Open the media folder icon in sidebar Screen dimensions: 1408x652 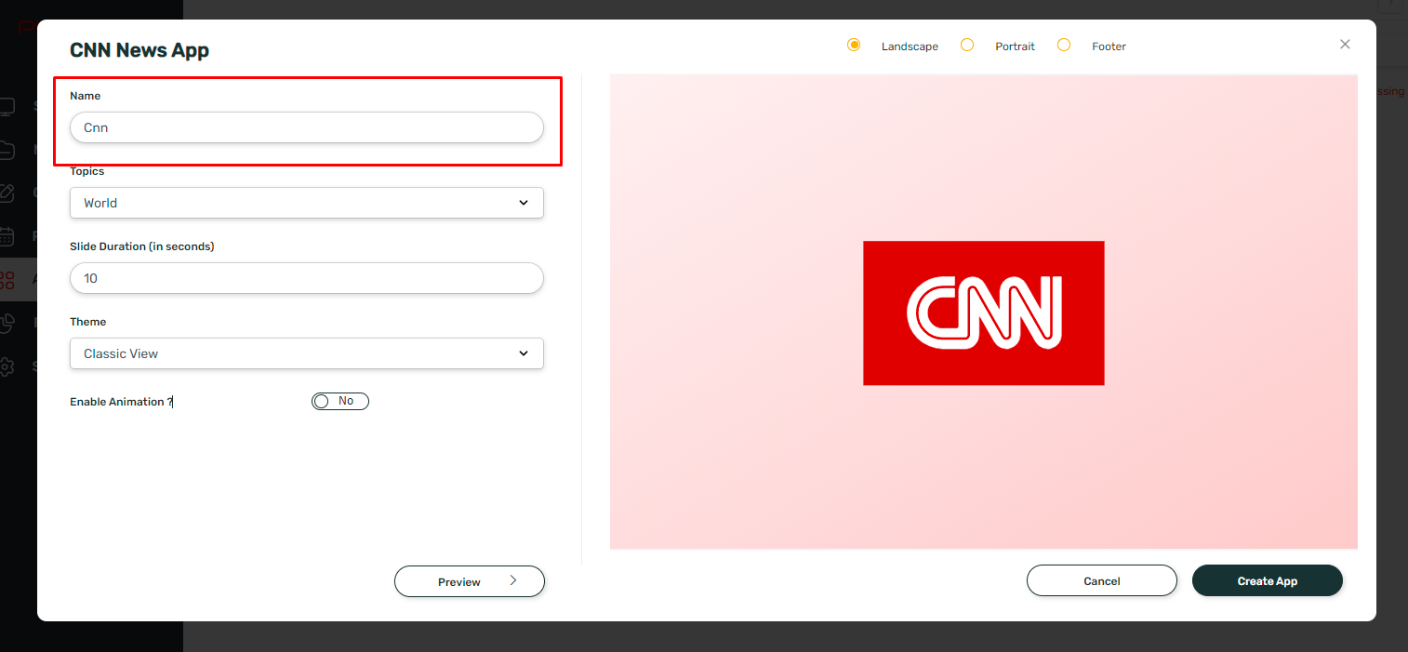(x=7, y=150)
